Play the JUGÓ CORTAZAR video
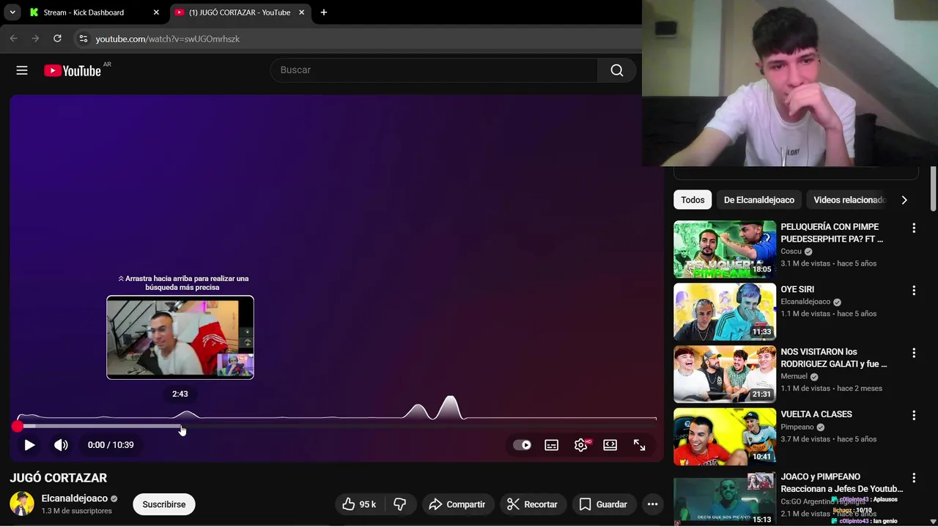The height and width of the screenshot is (527, 938). click(29, 445)
